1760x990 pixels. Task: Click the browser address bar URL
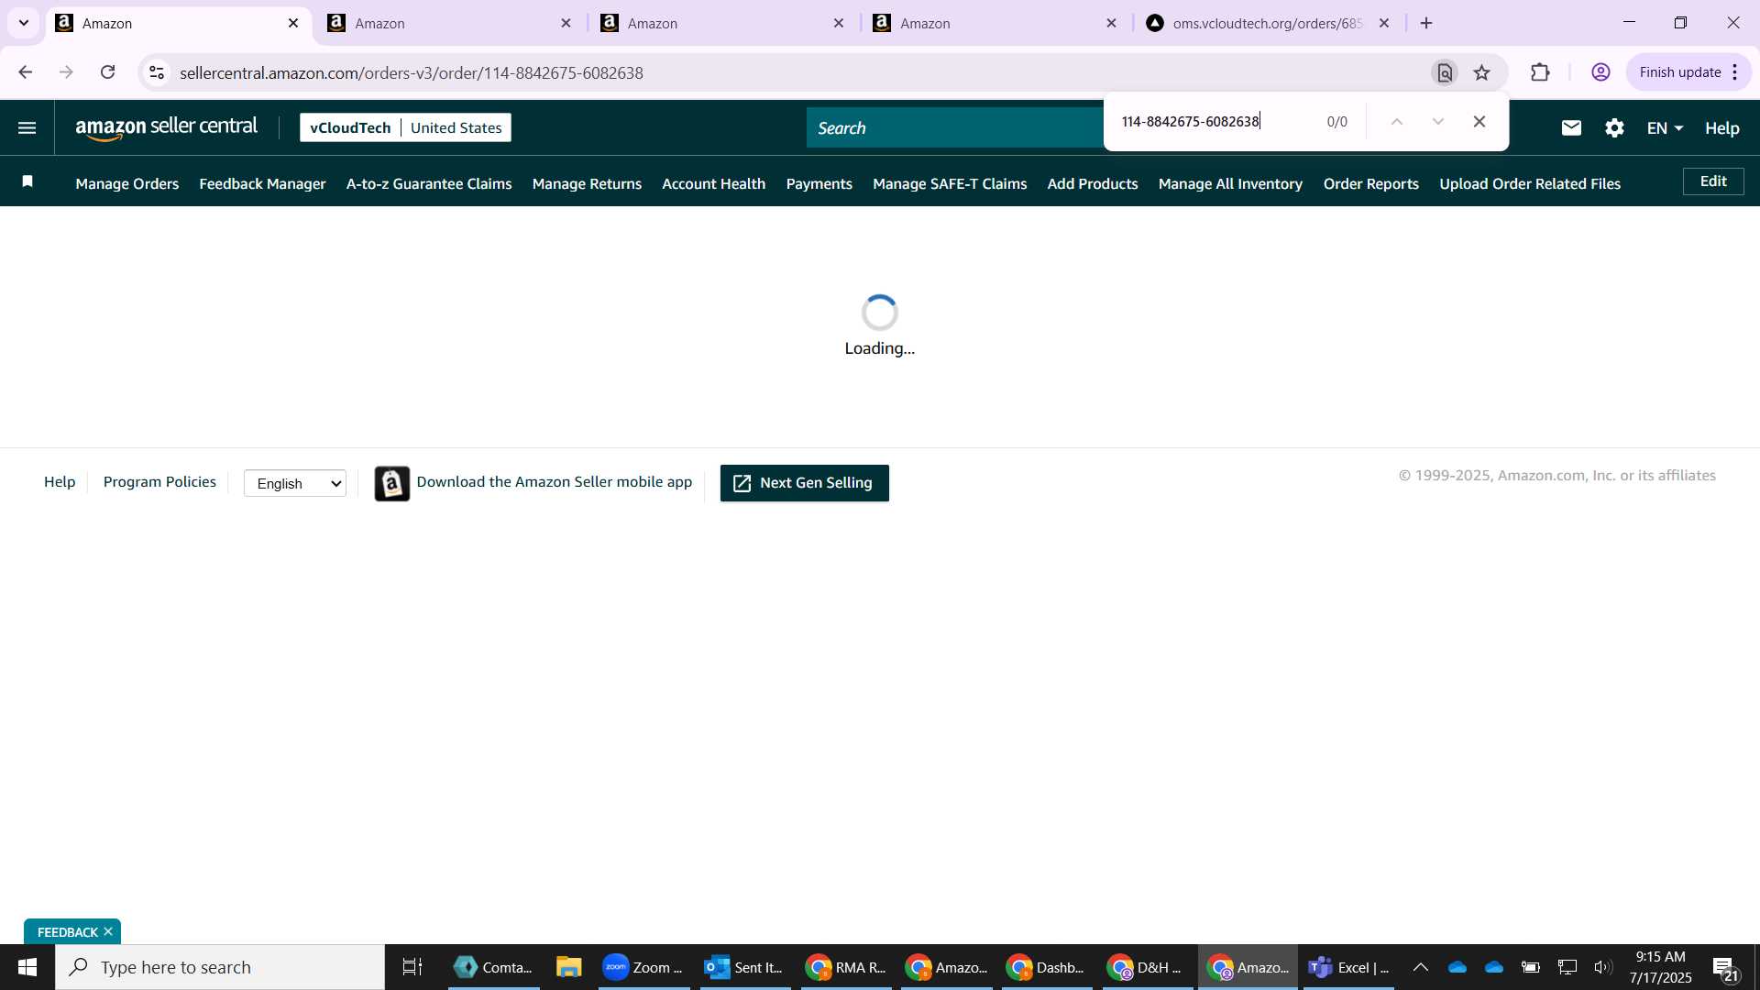411,72
